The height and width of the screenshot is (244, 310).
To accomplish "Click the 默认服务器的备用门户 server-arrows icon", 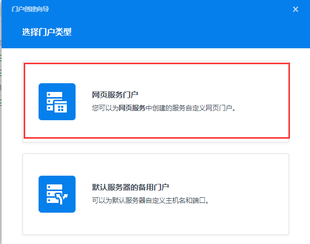I will click(57, 194).
